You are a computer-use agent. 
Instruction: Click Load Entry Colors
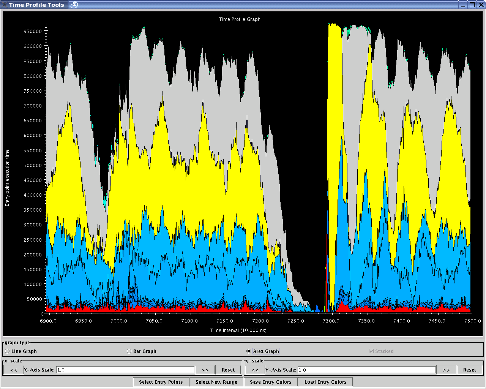coord(325,382)
